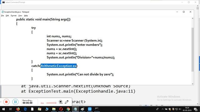Open the Action Center notifications icon
Viewport: 200px width, 112px height.
pos(196,109)
